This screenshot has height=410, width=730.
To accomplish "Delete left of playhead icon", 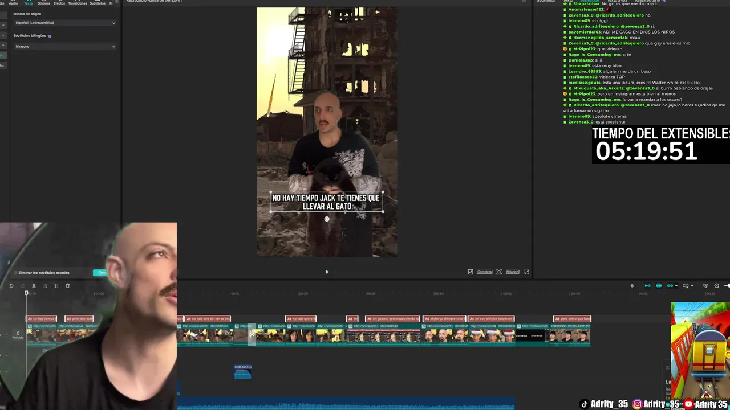I will point(45,285).
